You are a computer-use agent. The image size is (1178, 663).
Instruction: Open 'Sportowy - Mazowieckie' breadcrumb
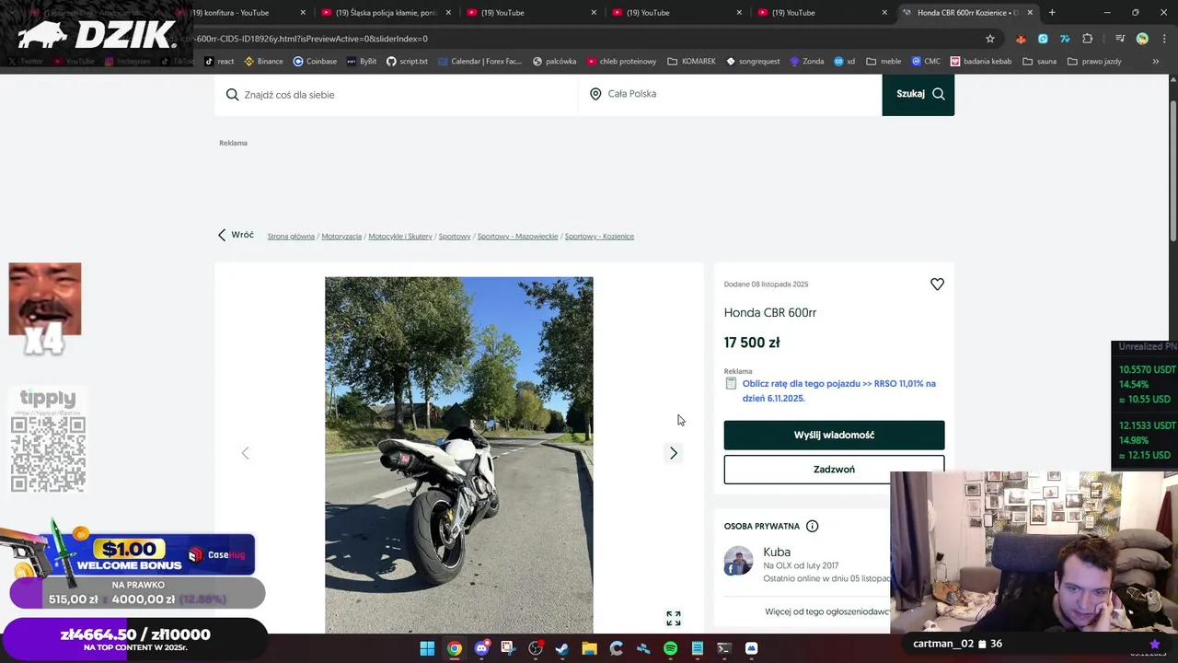pyautogui.click(x=517, y=237)
